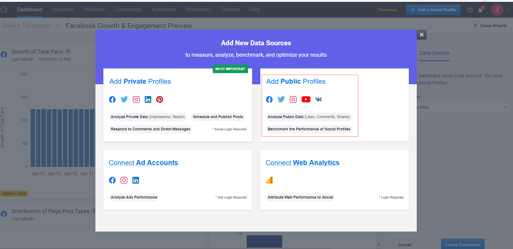This screenshot has width=513, height=249.
Task: Open the Influencers tab
Action: tap(198, 10)
